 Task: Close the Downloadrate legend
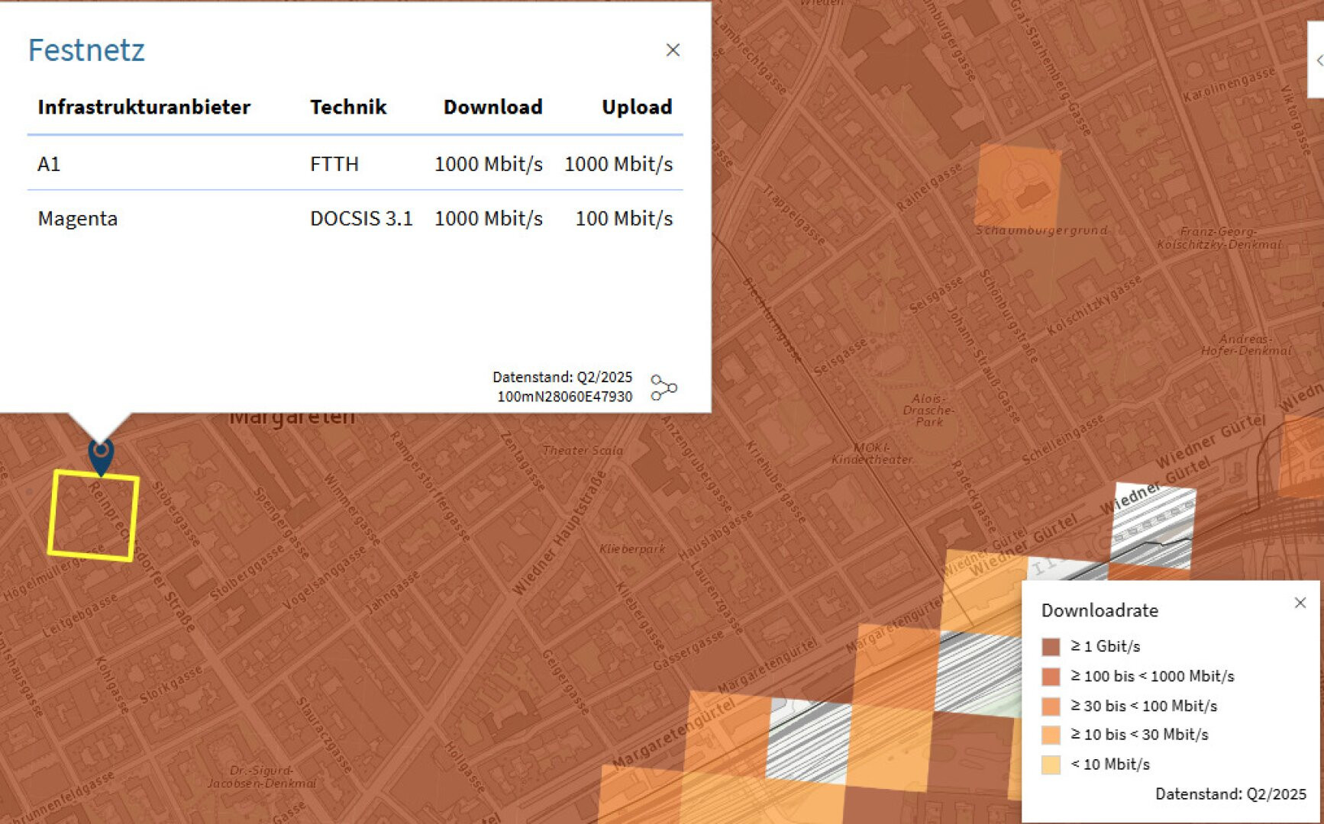pyautogui.click(x=1300, y=603)
